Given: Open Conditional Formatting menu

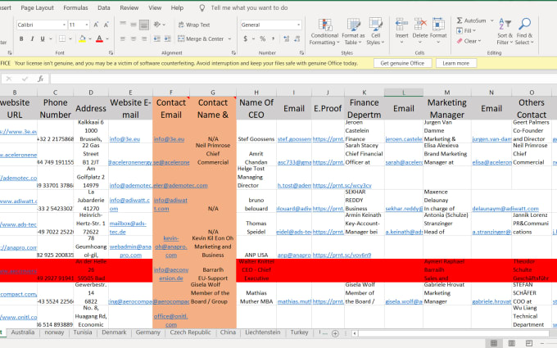Looking at the screenshot, I should 324,32.
